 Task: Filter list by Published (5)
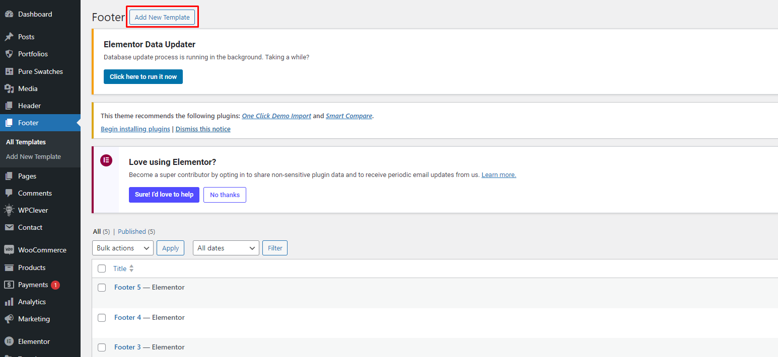pos(136,232)
